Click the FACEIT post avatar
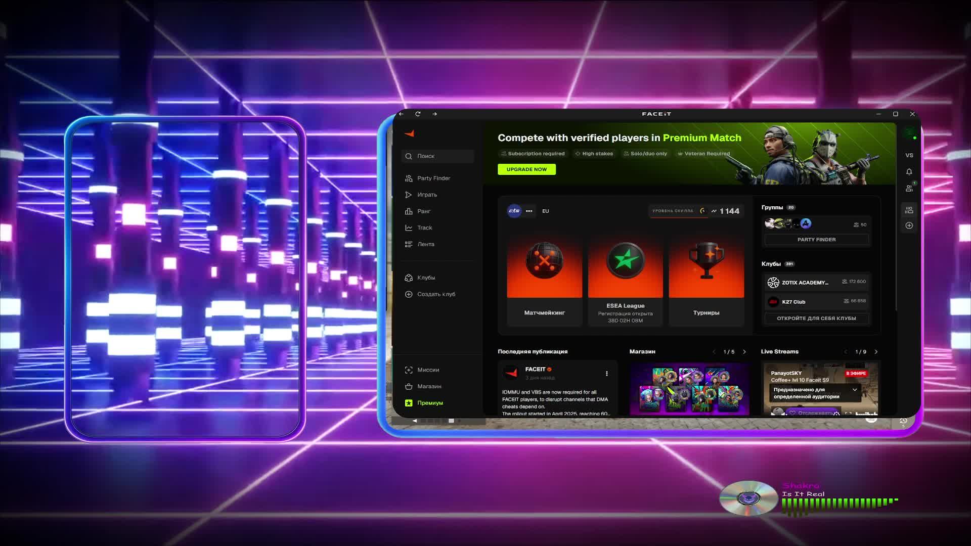This screenshot has width=971, height=546. pyautogui.click(x=511, y=373)
